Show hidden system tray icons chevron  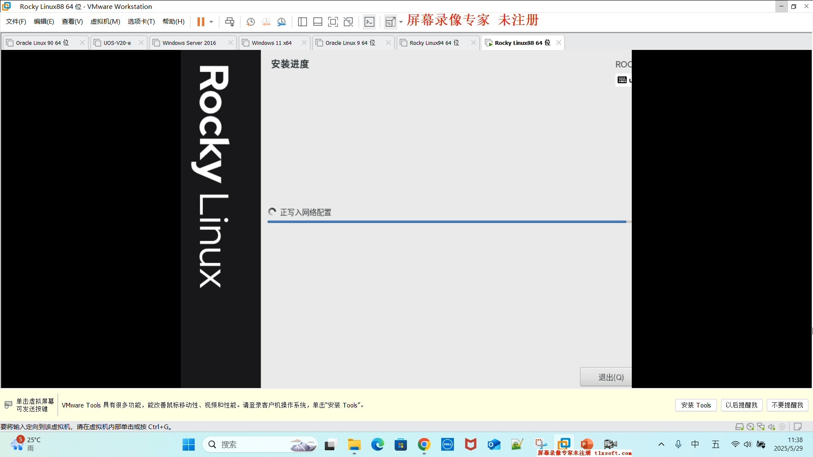click(x=661, y=444)
